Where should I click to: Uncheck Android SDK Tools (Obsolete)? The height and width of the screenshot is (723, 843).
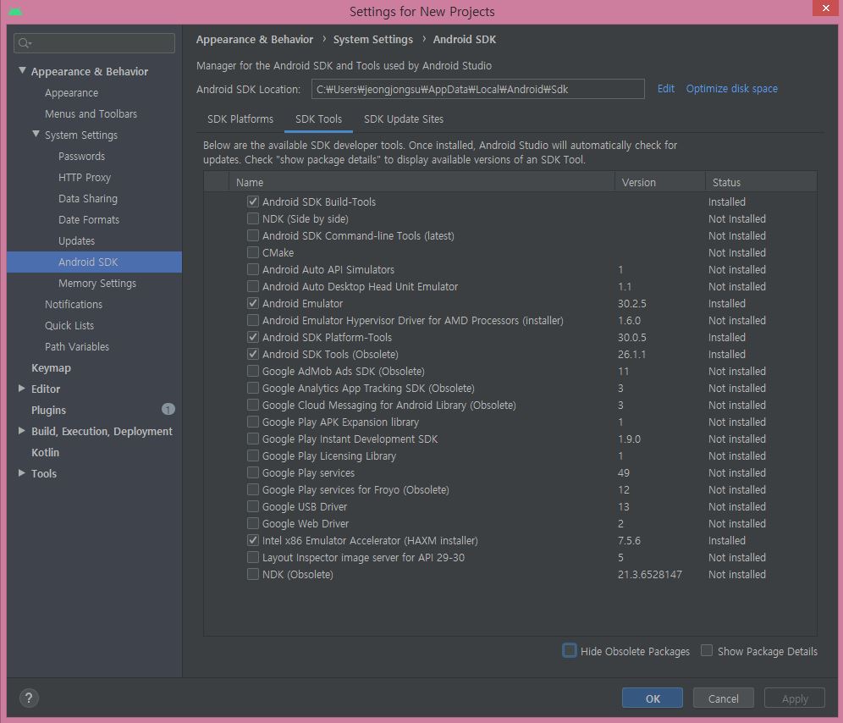[x=253, y=354]
